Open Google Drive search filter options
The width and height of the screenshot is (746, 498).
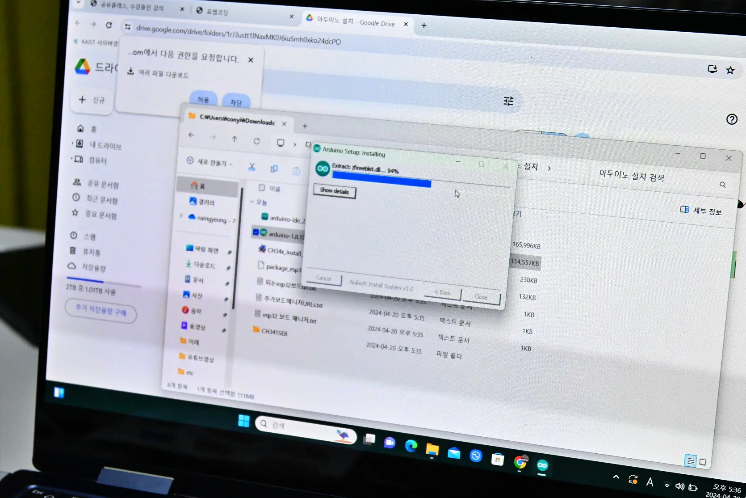(508, 101)
